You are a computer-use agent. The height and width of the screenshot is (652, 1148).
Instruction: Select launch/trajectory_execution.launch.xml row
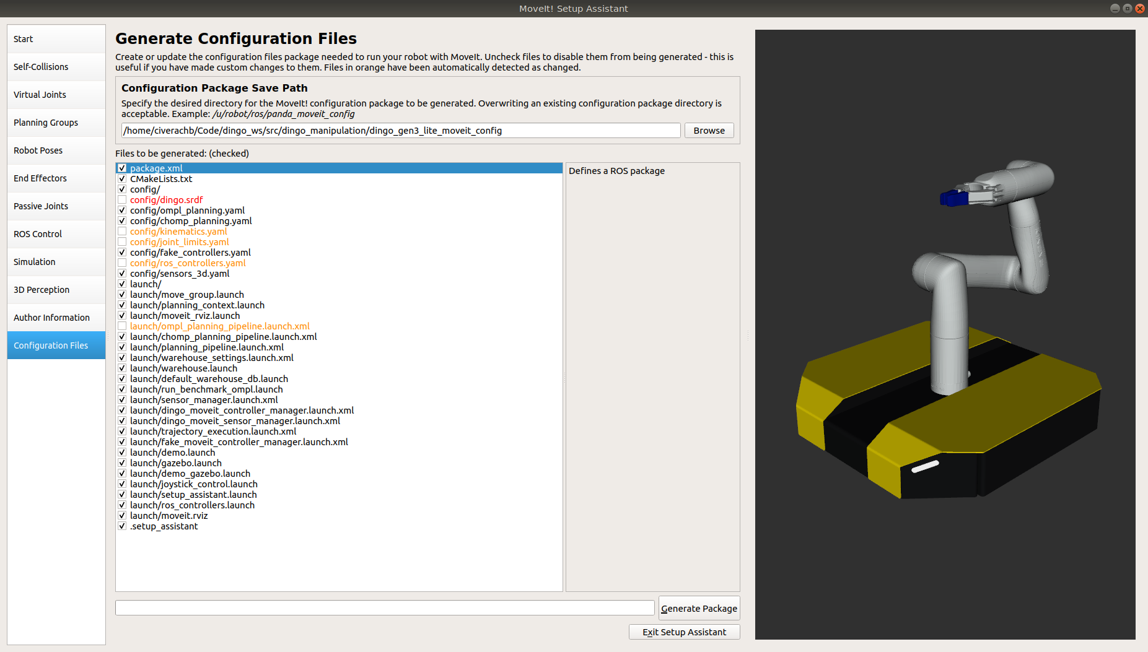click(x=339, y=432)
